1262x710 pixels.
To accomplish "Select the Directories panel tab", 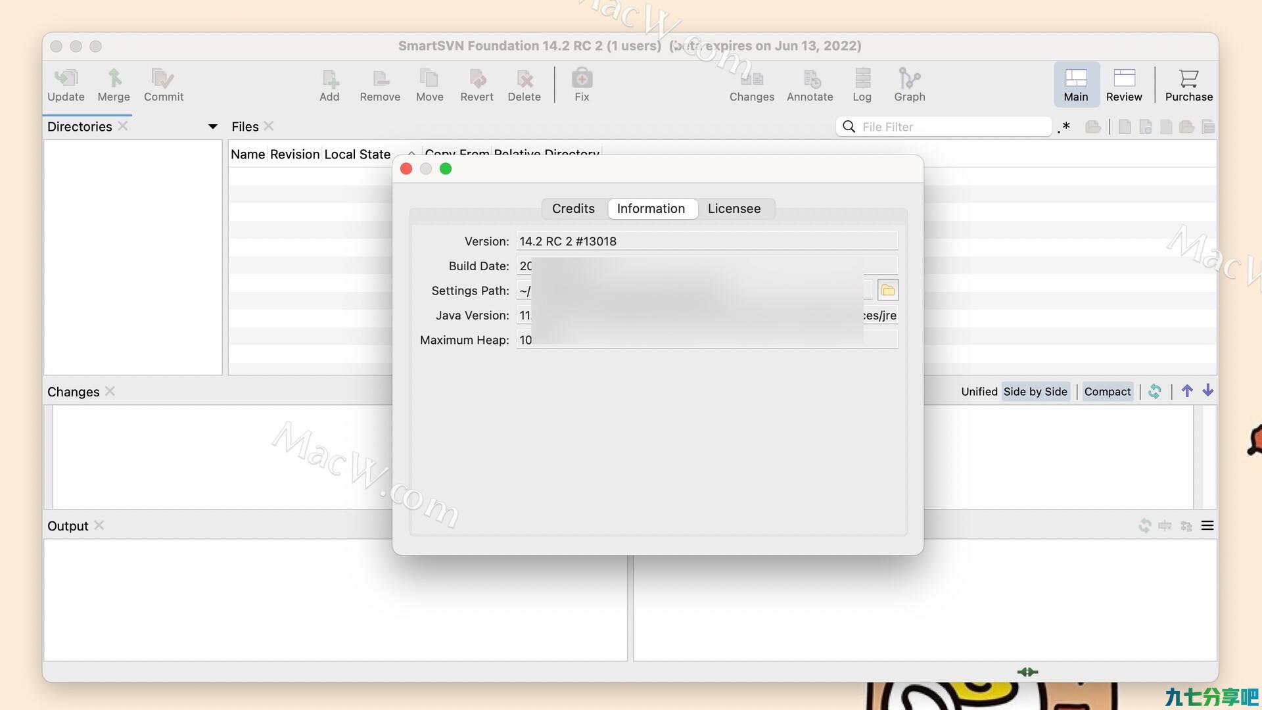I will click(x=80, y=126).
